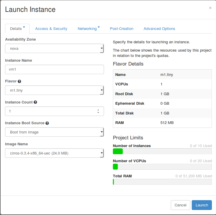216x215 pixels.
Task: Click the Instance Name text field
Action: pyautogui.click(x=54, y=69)
